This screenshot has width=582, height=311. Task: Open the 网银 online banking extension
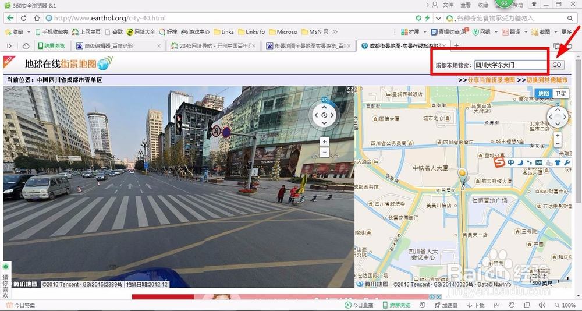click(x=481, y=32)
